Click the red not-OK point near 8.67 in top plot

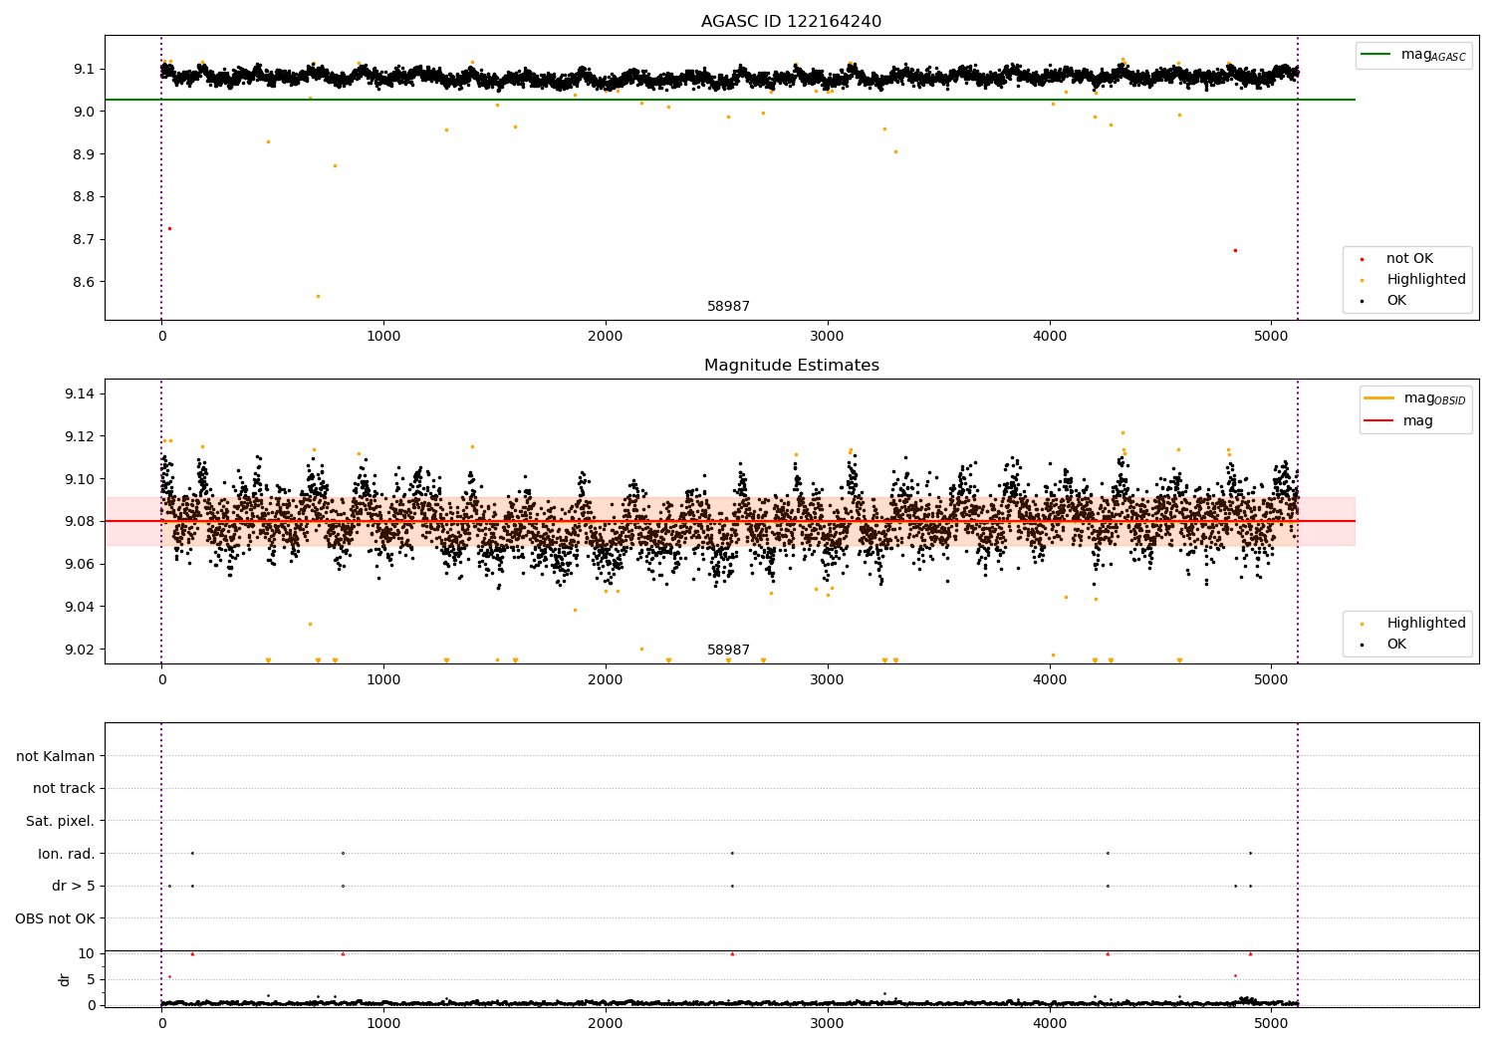1235,250
